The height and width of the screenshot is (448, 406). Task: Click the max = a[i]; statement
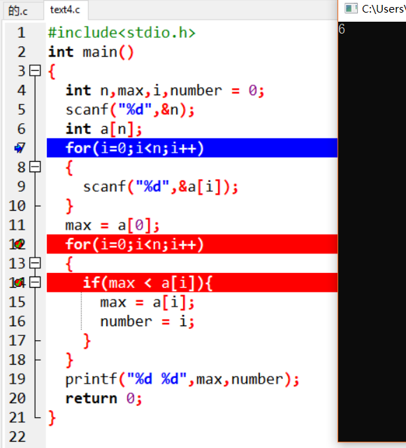click(x=147, y=302)
